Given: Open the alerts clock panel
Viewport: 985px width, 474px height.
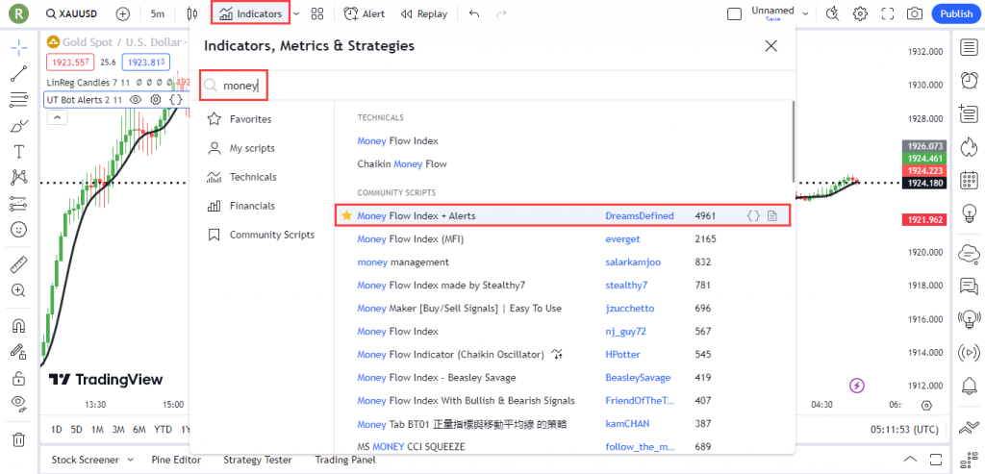Looking at the screenshot, I should (x=969, y=81).
